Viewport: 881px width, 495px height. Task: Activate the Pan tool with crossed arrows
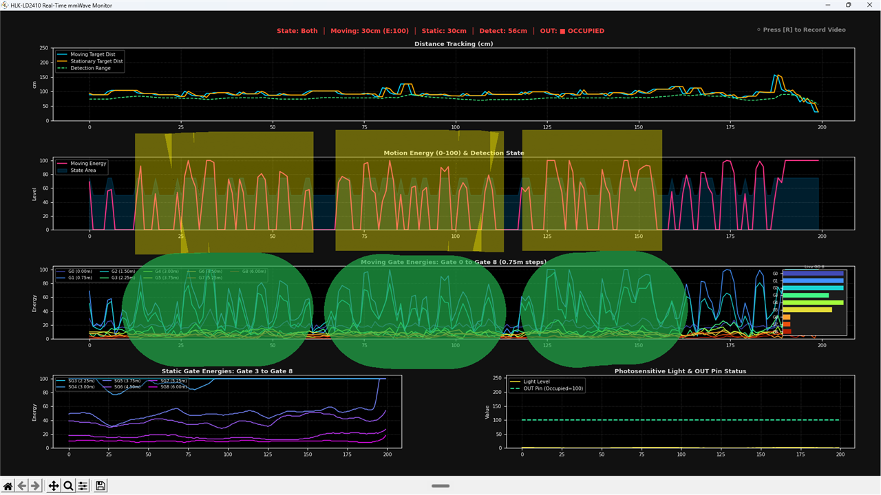(x=54, y=486)
